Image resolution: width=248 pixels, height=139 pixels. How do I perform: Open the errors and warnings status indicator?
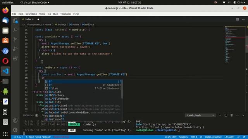click(18, 137)
